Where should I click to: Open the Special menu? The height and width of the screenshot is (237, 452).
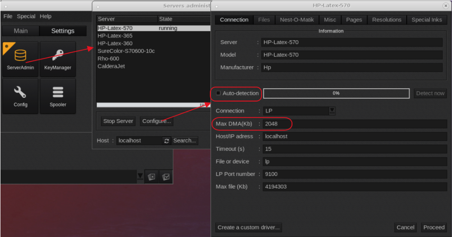tap(26, 16)
